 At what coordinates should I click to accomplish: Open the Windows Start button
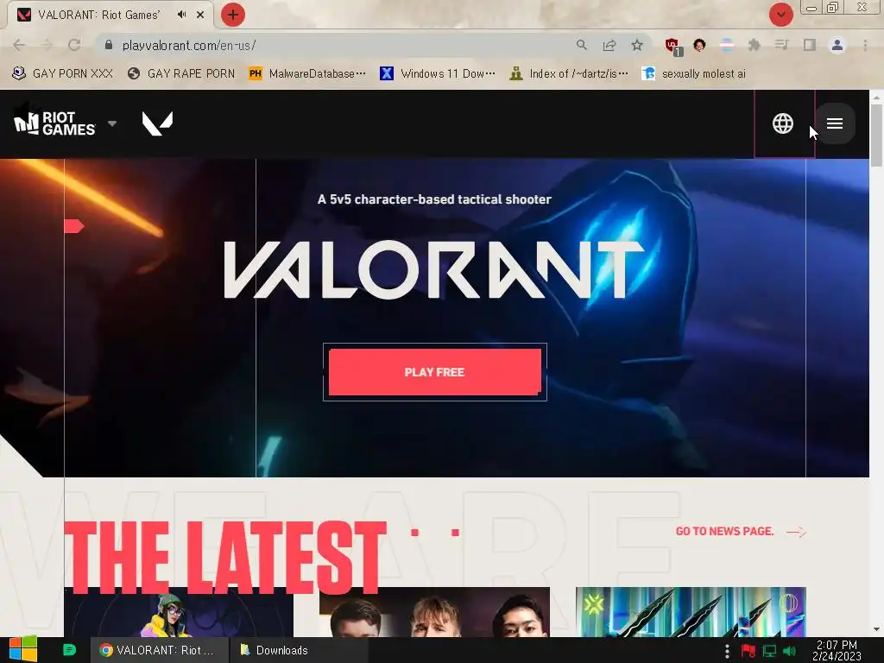click(x=23, y=650)
